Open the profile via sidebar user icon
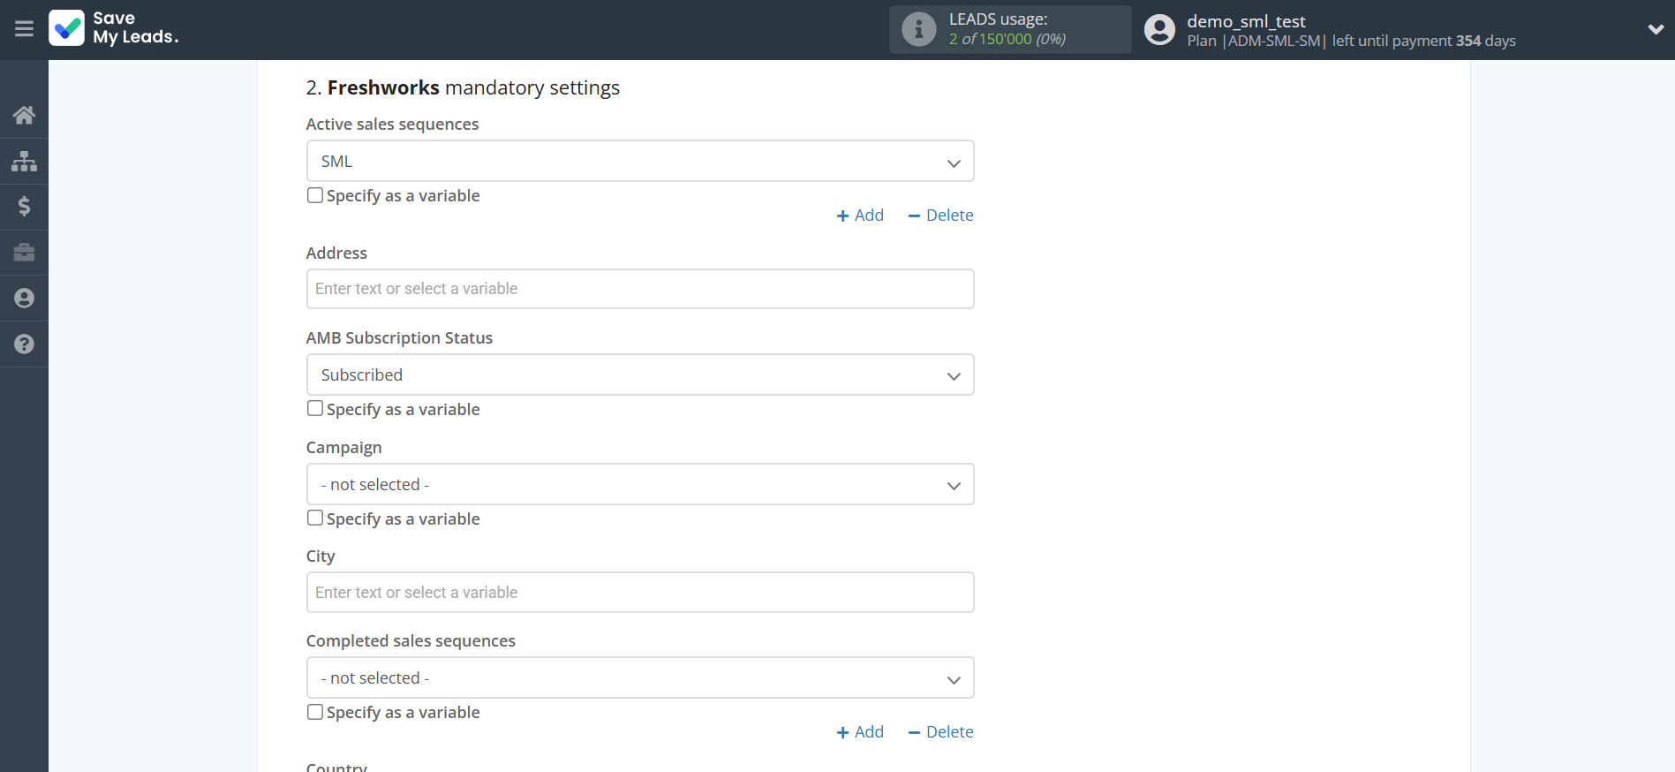Screen dimensions: 1675x772 tap(24, 299)
